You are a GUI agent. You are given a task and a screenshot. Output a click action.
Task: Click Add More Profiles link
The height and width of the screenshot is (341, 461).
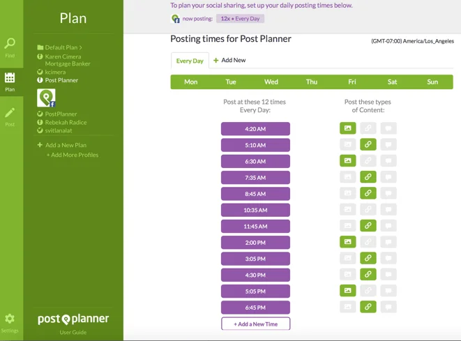point(73,155)
